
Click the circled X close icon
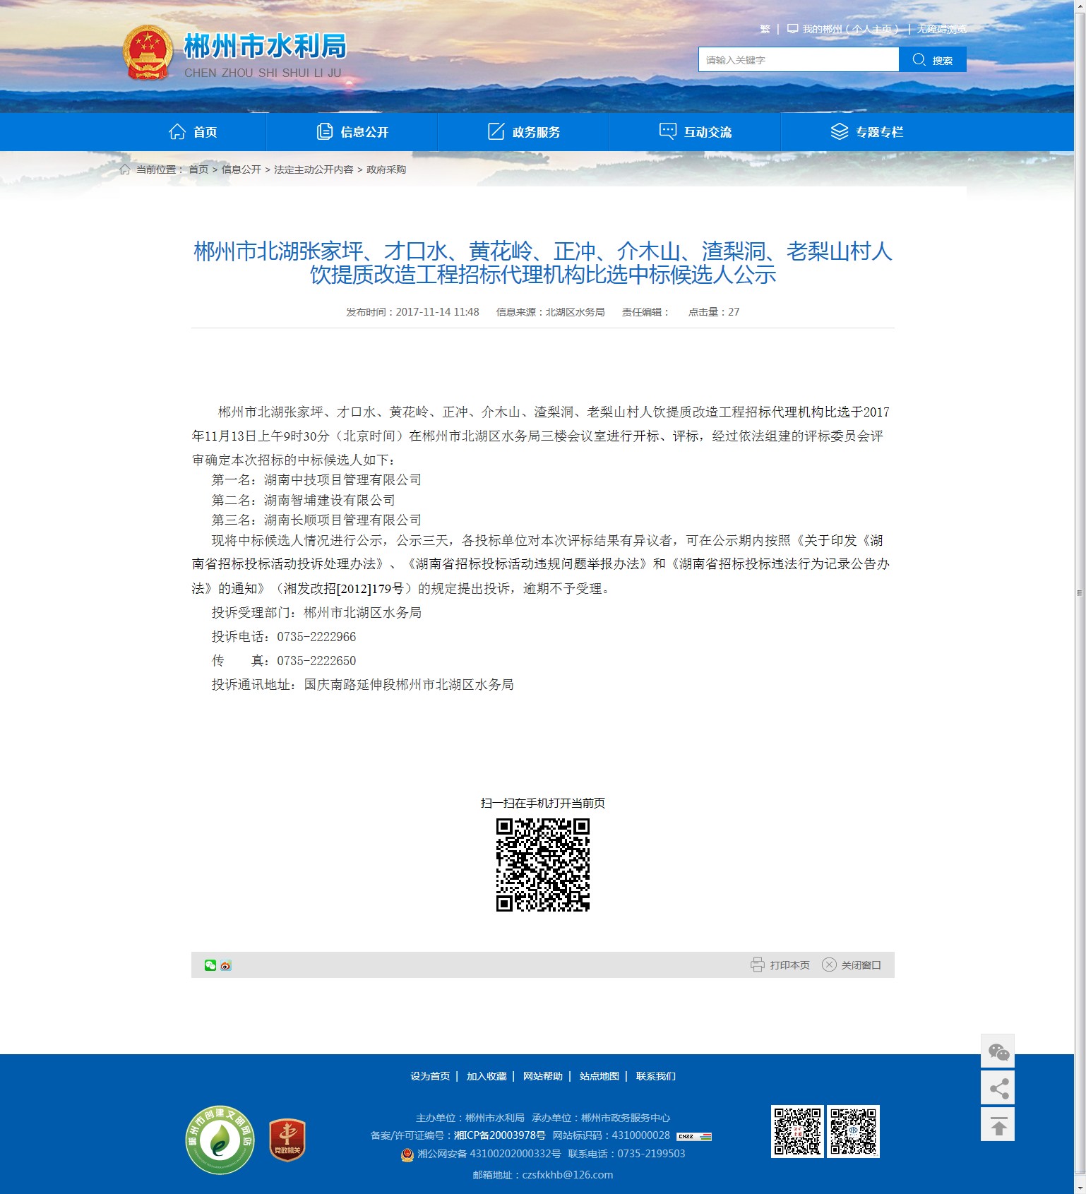829,965
